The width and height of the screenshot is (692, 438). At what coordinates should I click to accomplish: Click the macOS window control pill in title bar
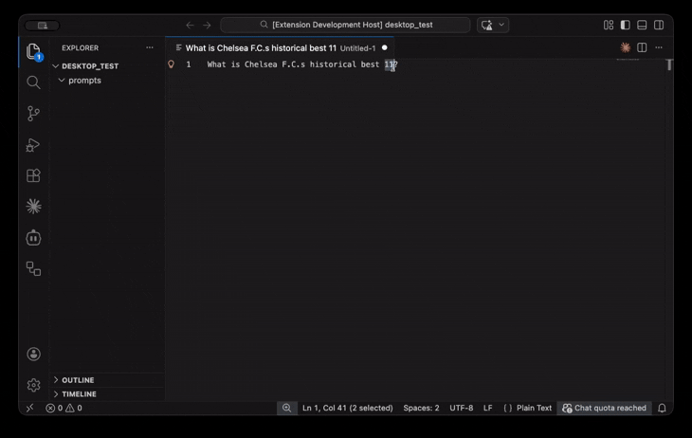43,26
